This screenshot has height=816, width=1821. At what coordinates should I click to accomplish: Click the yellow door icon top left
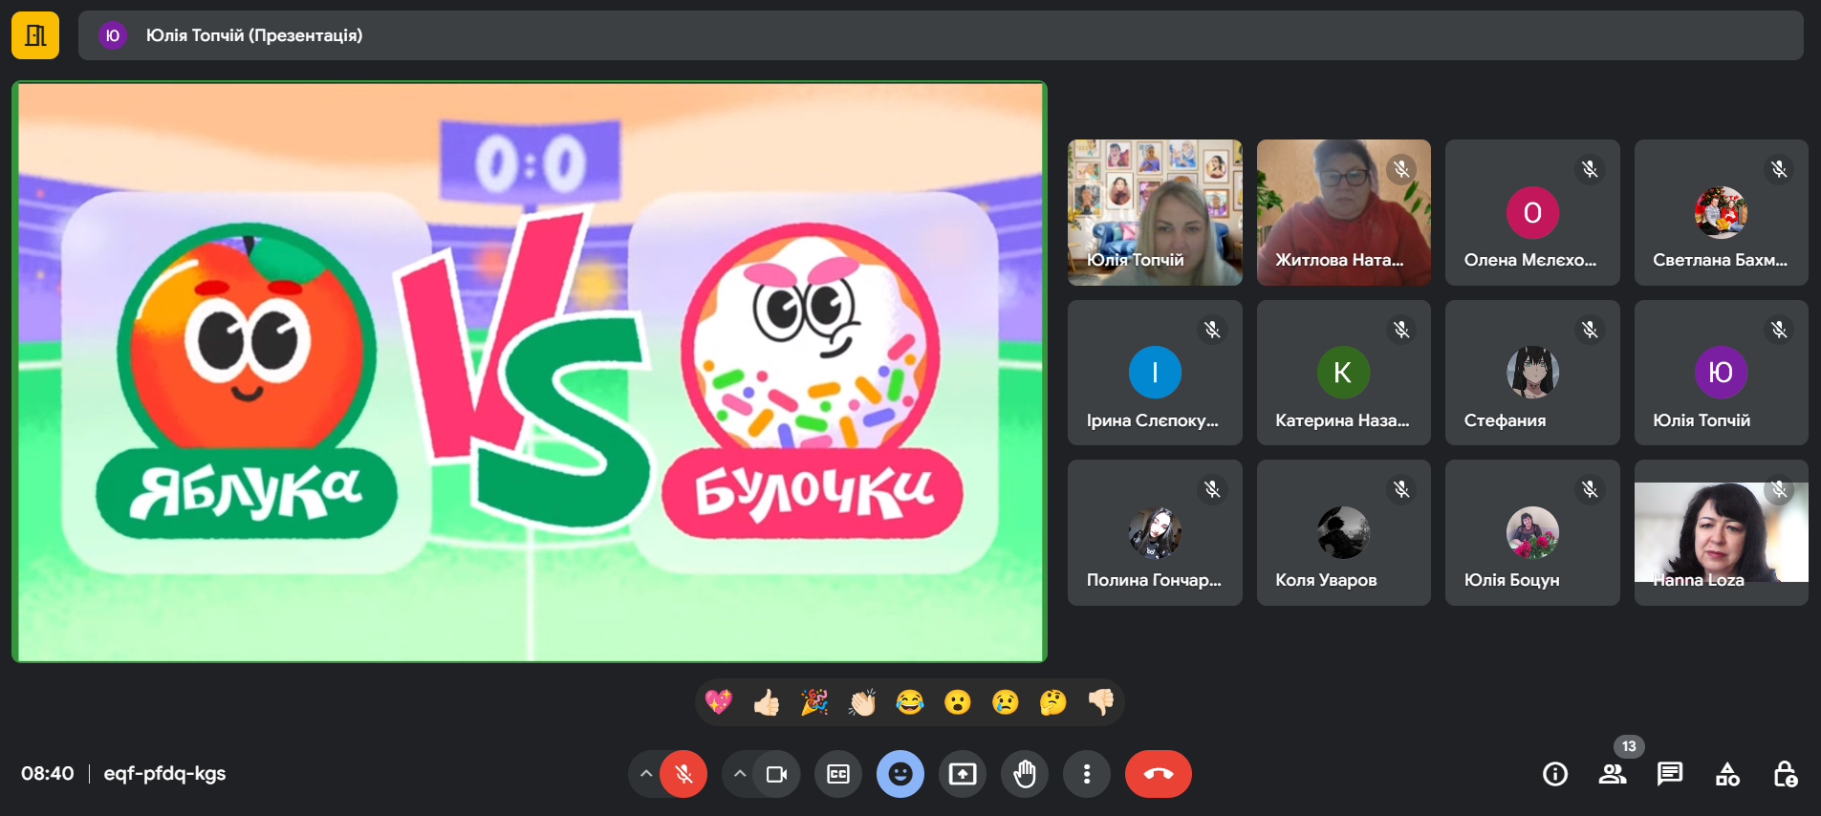tap(35, 35)
